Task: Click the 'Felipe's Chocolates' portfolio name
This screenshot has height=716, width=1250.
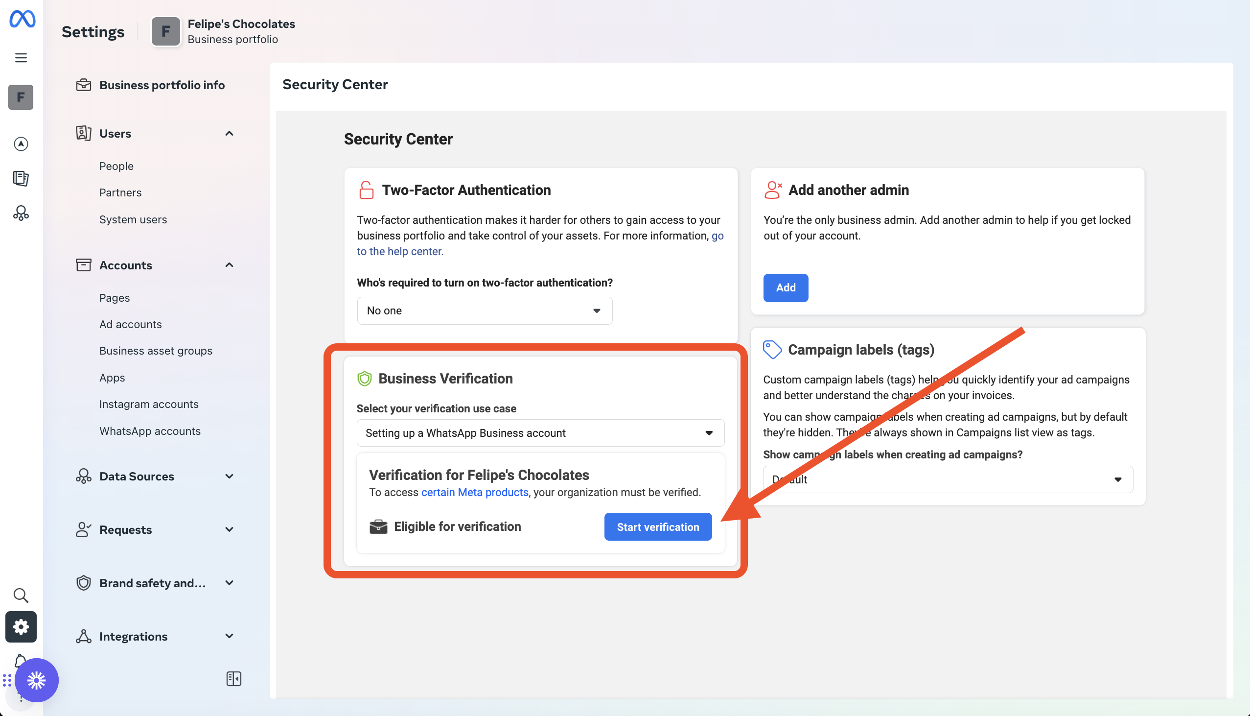Action: pyautogui.click(x=241, y=24)
